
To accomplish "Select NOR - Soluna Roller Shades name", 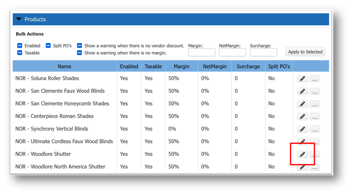I will pos(47,78).
